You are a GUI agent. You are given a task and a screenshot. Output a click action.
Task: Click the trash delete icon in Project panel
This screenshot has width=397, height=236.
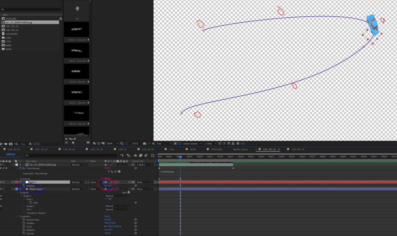tap(31, 144)
